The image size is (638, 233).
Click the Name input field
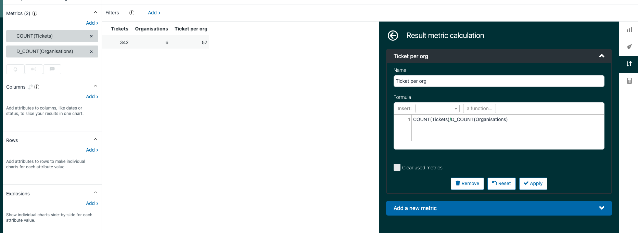[x=499, y=81]
